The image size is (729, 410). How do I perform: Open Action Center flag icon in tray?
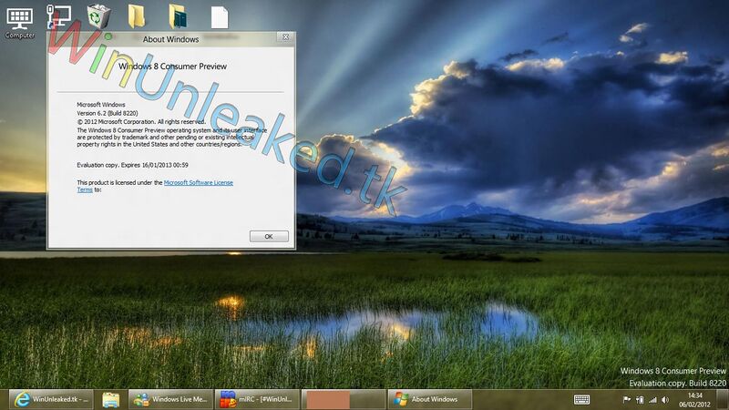click(x=627, y=399)
